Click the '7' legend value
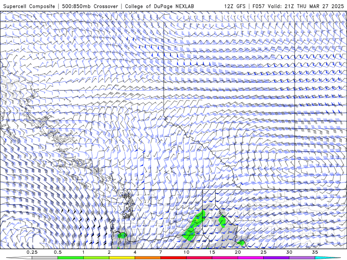347x260 pixels. (x=160, y=252)
